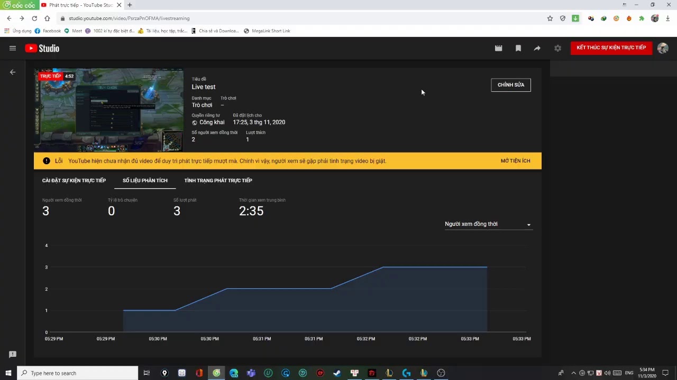Select the Số liệu phân tích tab
The height and width of the screenshot is (380, 677).
[x=145, y=180]
